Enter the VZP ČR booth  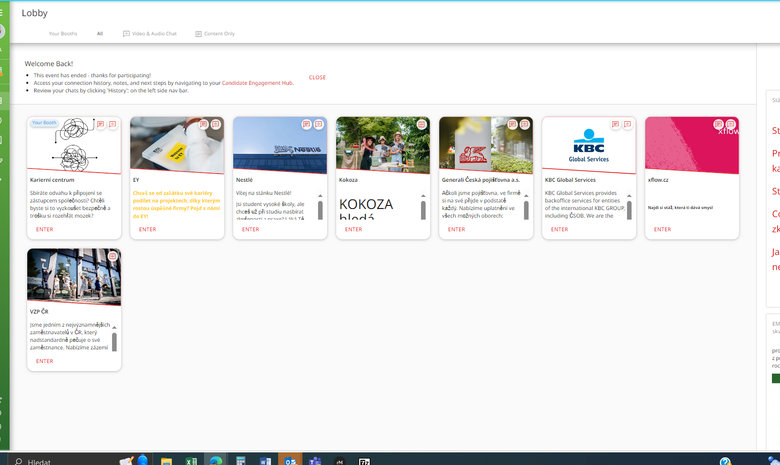(x=44, y=361)
